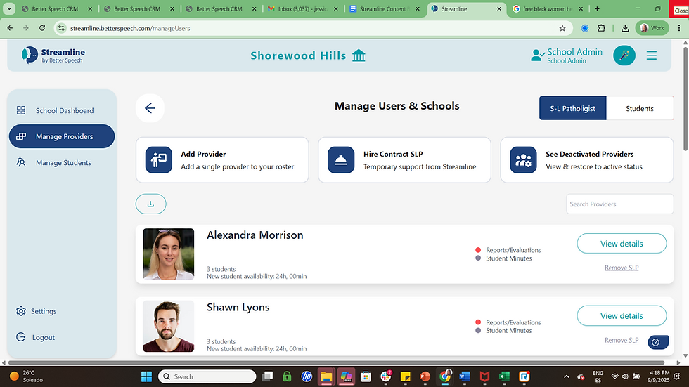Open a new Chrome tab
Viewport: 689px width, 387px height.
pos(597,8)
